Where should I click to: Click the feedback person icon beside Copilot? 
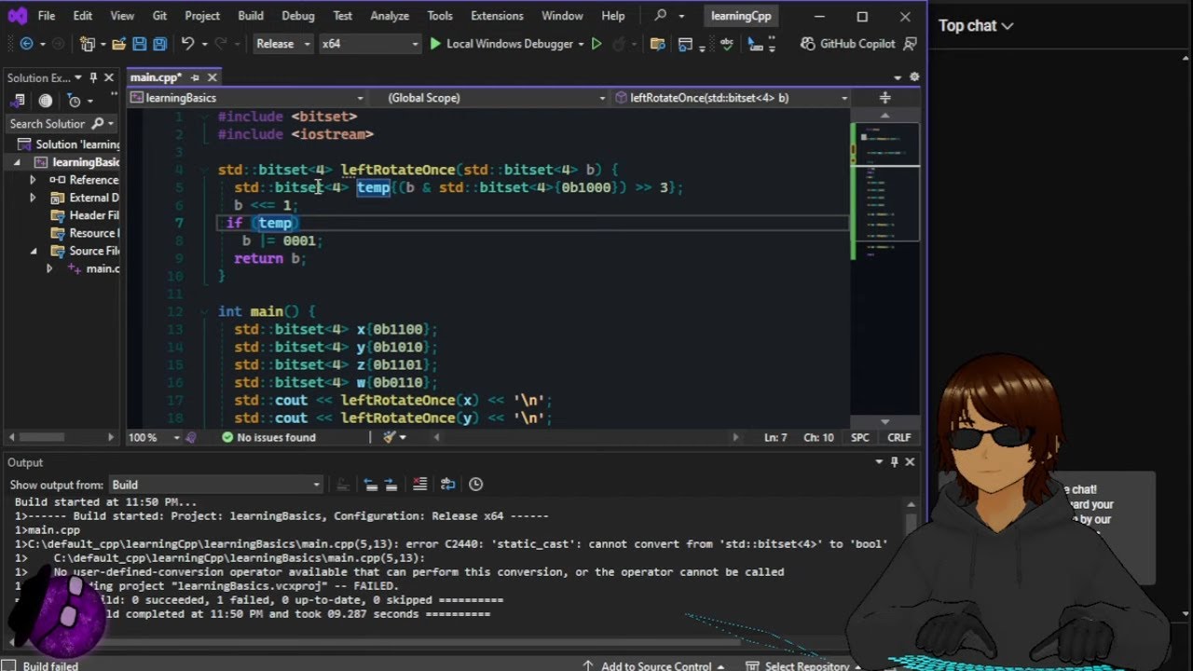coord(911,44)
